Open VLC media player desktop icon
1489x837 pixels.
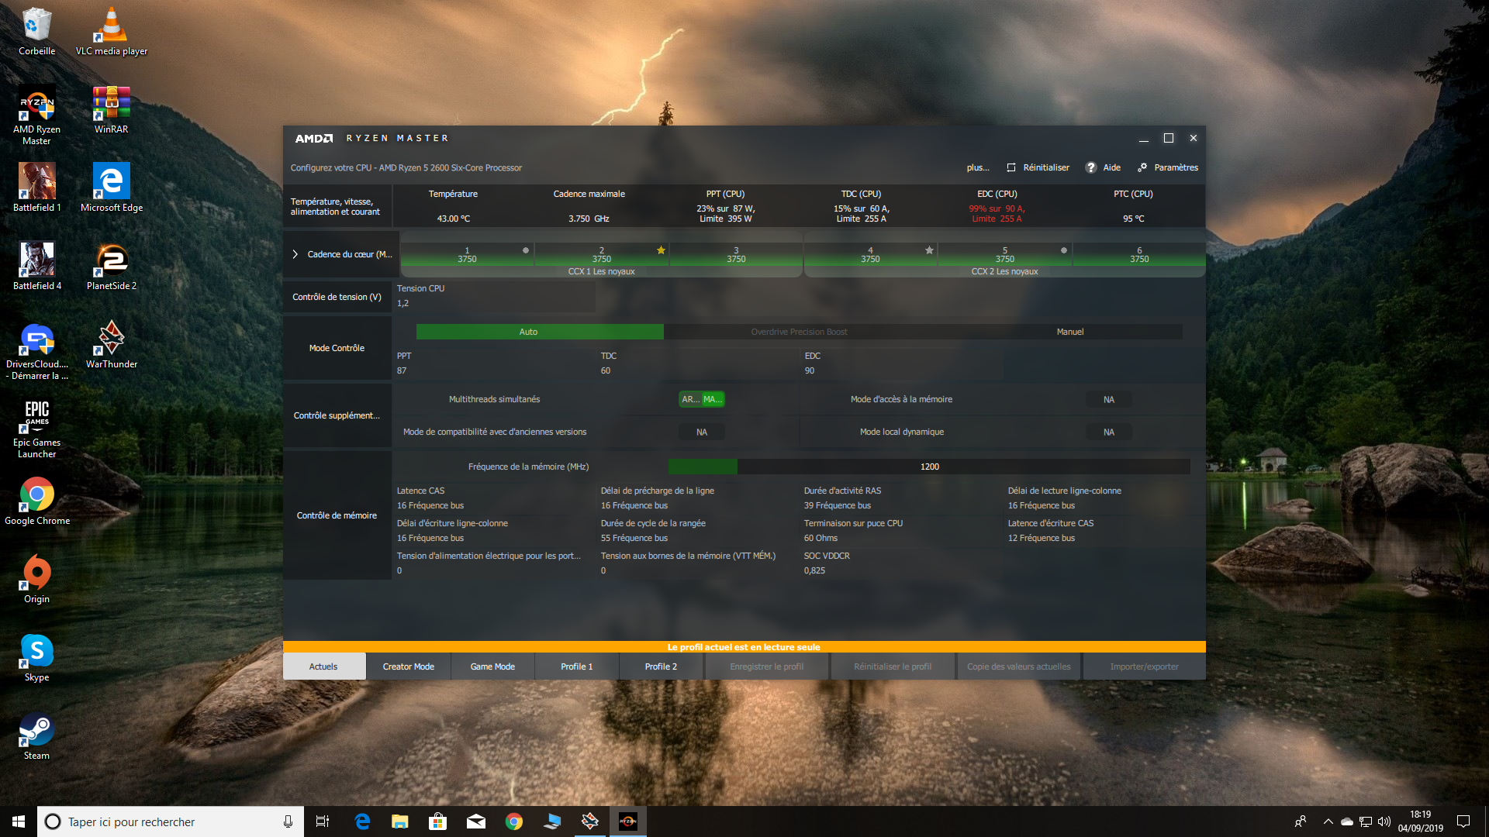pos(112,31)
